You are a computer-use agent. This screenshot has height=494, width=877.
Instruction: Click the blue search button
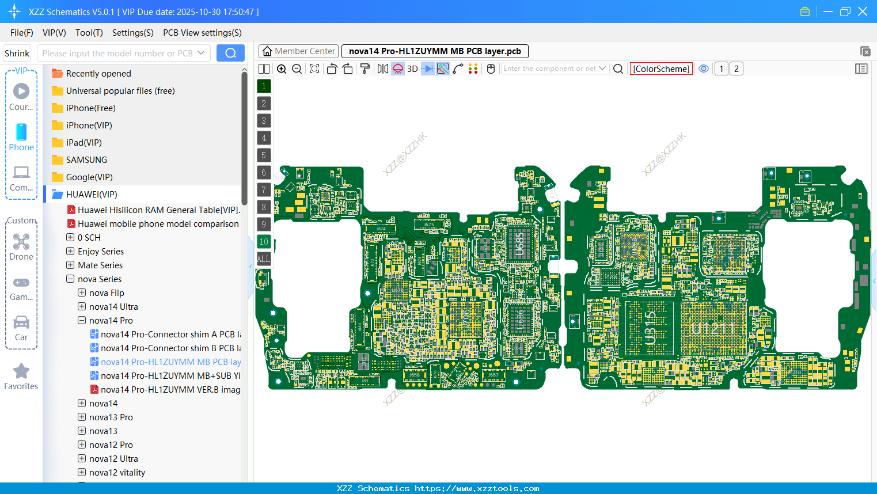pos(230,54)
